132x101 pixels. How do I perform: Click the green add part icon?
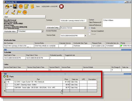(4, 76)
